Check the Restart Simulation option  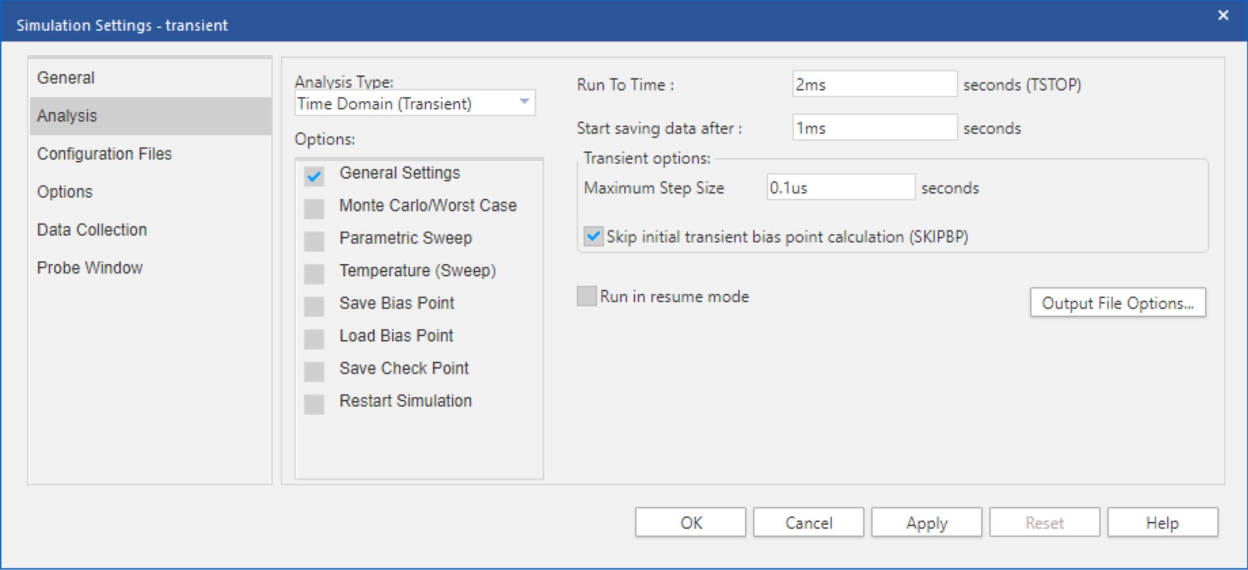314,404
